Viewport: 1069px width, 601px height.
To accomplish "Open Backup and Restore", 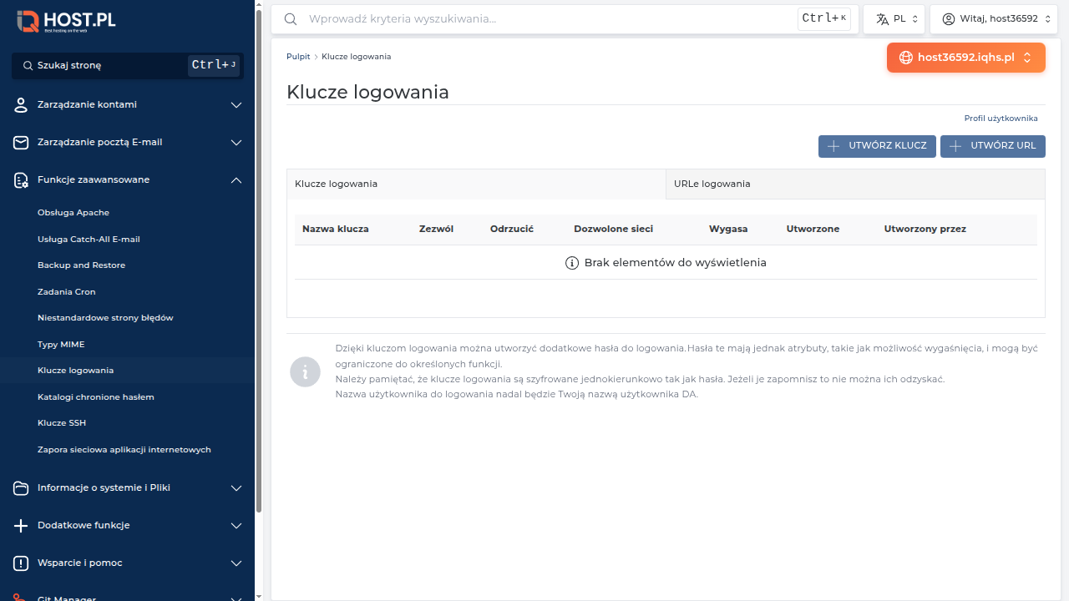I will coord(81,265).
